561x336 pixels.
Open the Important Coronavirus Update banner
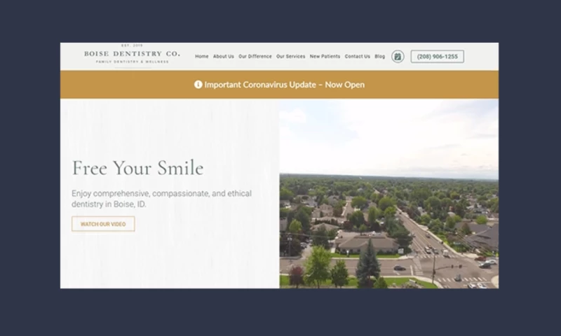coord(279,85)
